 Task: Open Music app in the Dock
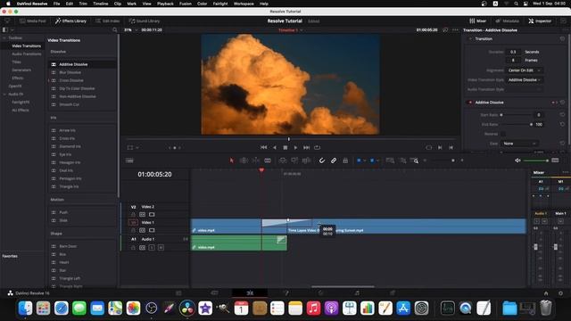313,309
